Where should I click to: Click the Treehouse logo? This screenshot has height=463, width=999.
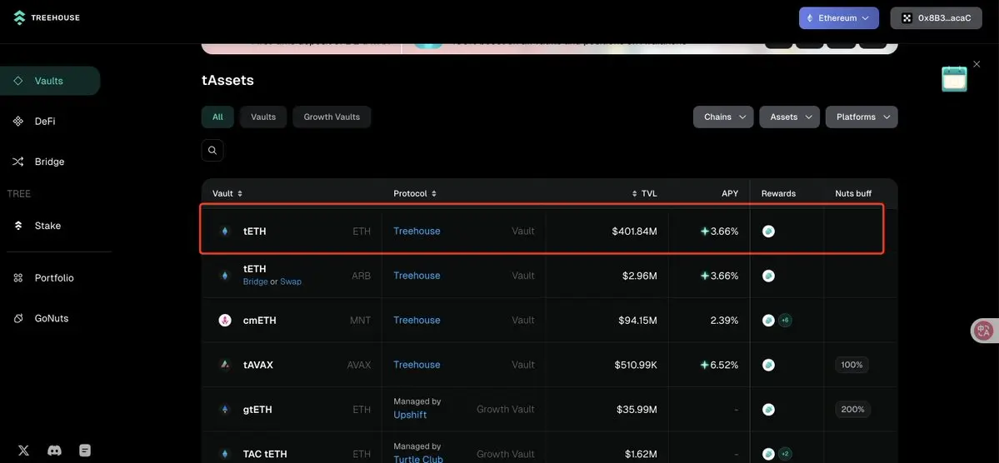(x=47, y=17)
